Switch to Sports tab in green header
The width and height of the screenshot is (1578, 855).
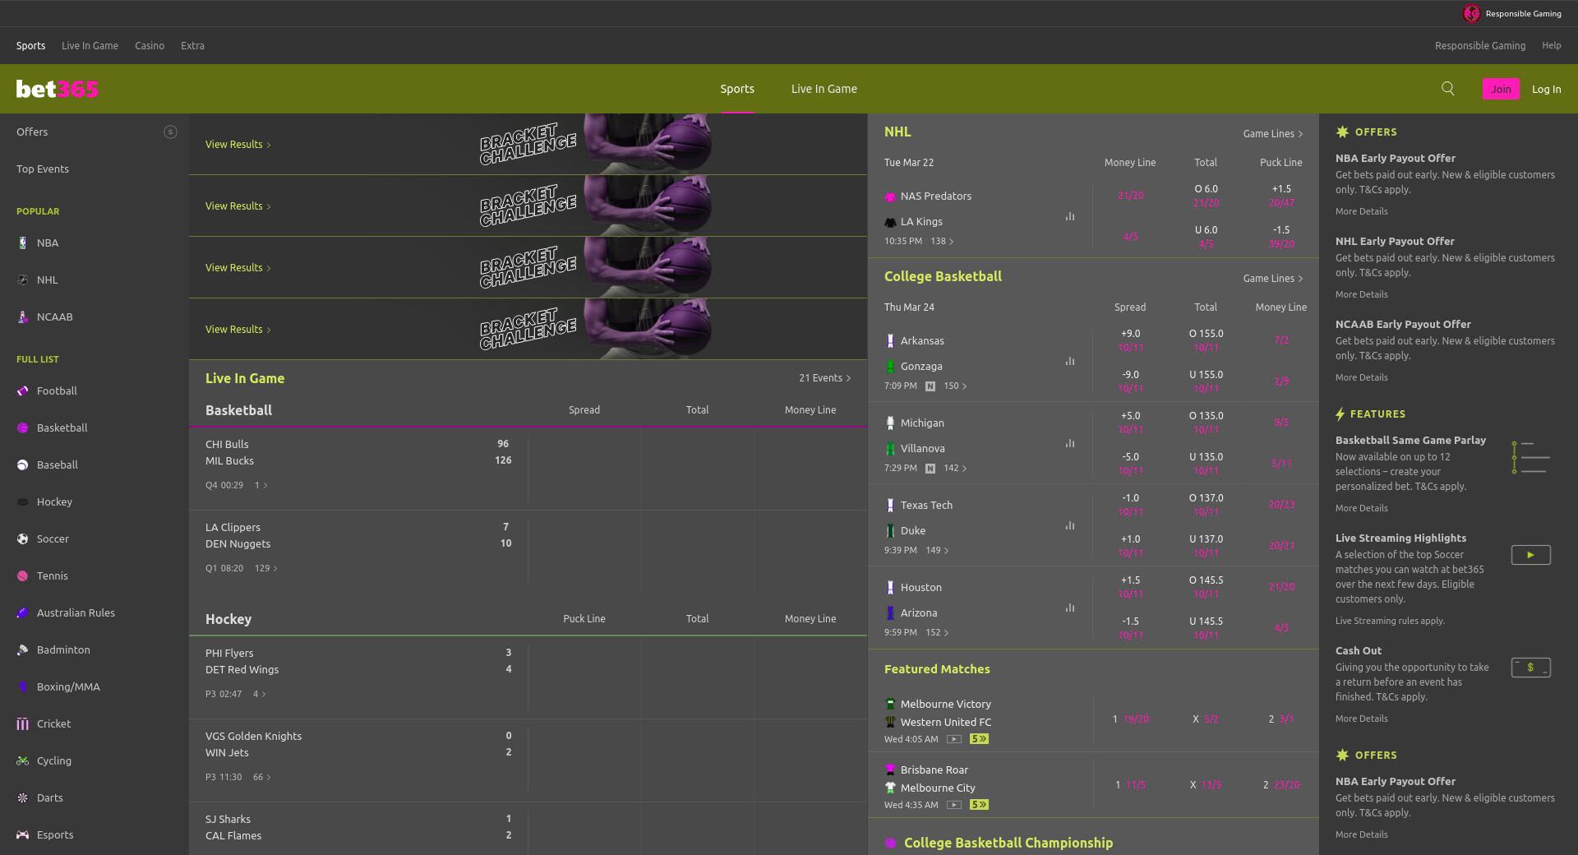point(737,89)
